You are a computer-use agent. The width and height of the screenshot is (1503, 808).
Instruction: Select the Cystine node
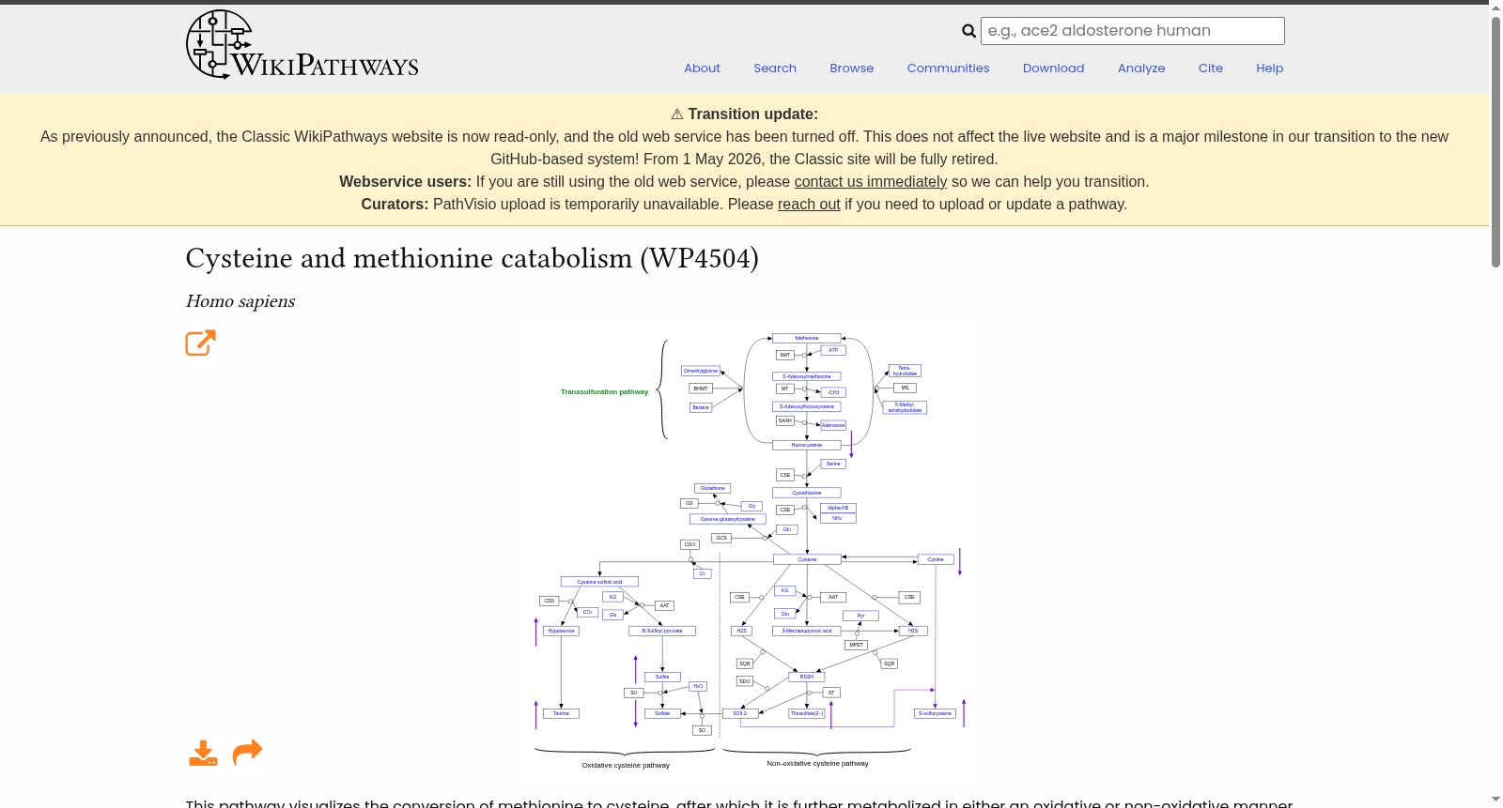click(936, 559)
